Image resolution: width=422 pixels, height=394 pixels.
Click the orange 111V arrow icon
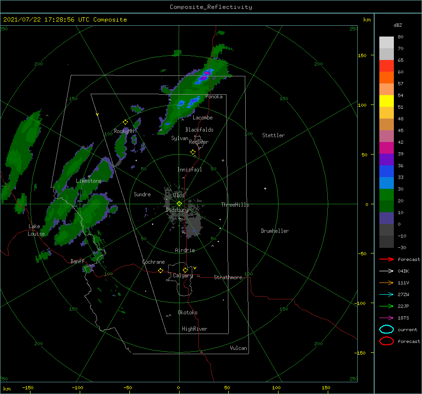(x=386, y=282)
